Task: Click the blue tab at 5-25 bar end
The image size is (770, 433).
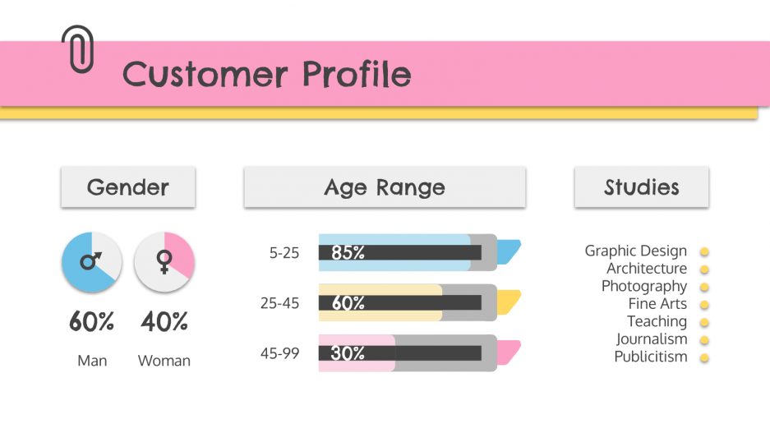Action: click(509, 251)
